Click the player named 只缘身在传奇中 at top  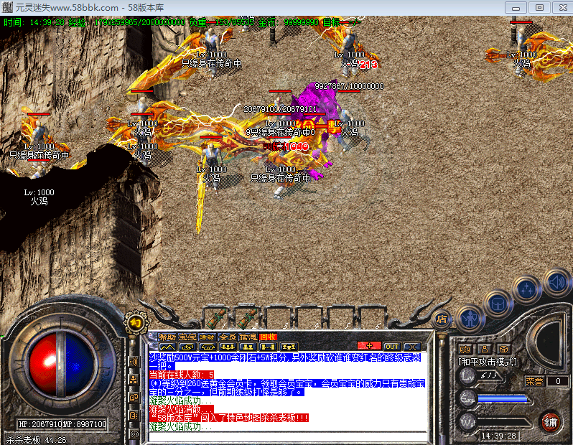(x=212, y=44)
